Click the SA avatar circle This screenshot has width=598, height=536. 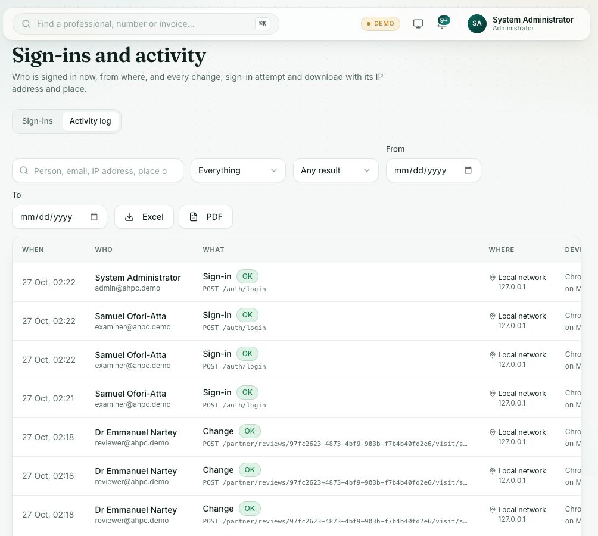[476, 24]
